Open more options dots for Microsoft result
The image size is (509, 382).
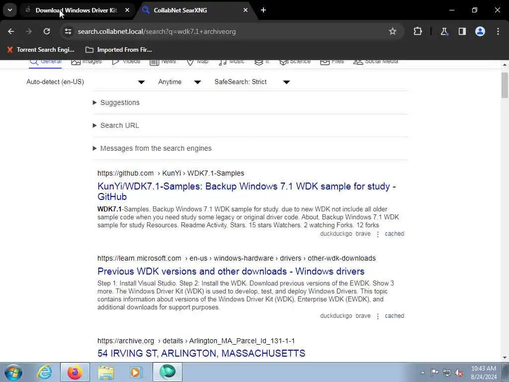pyautogui.click(x=378, y=316)
